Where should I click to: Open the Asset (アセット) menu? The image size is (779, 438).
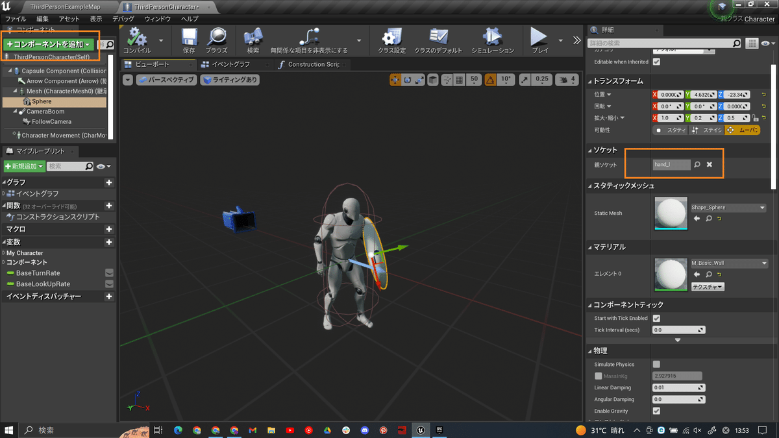69,19
